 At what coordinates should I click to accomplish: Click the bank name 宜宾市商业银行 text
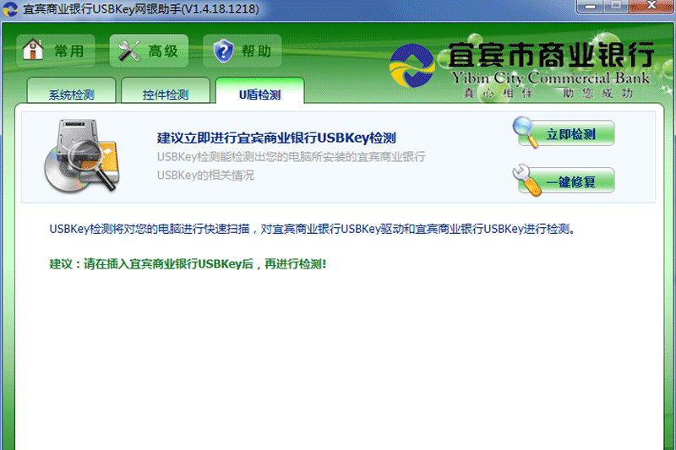point(552,55)
